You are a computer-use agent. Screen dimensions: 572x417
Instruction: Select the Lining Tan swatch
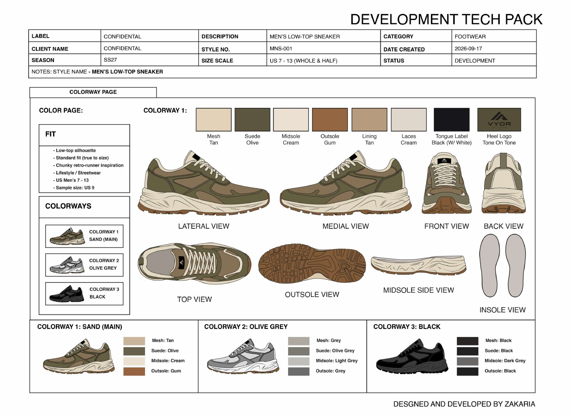[x=369, y=120]
